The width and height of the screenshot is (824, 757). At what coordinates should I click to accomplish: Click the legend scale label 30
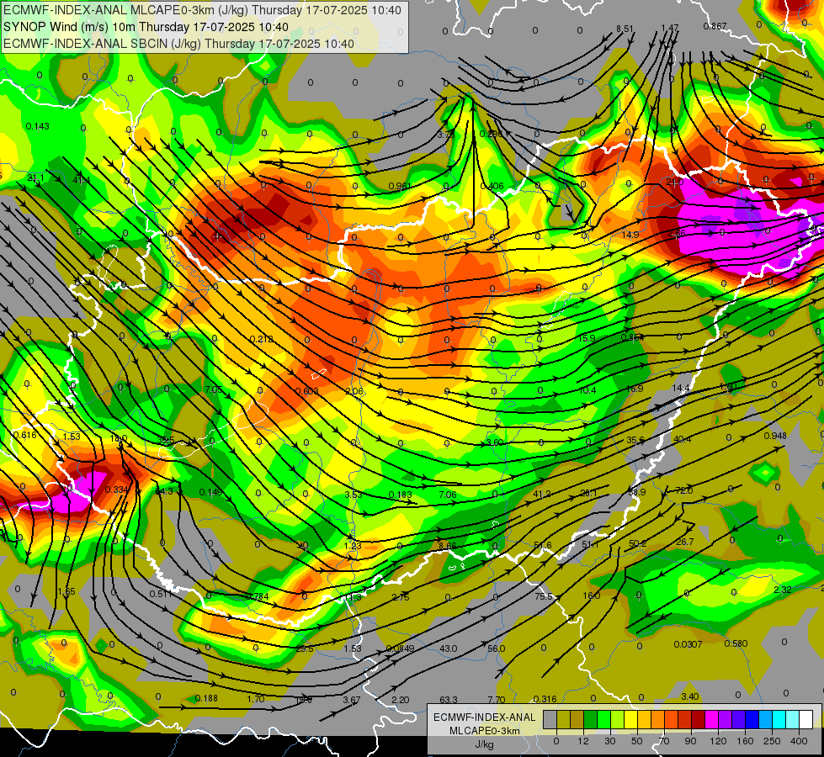pyautogui.click(x=610, y=741)
